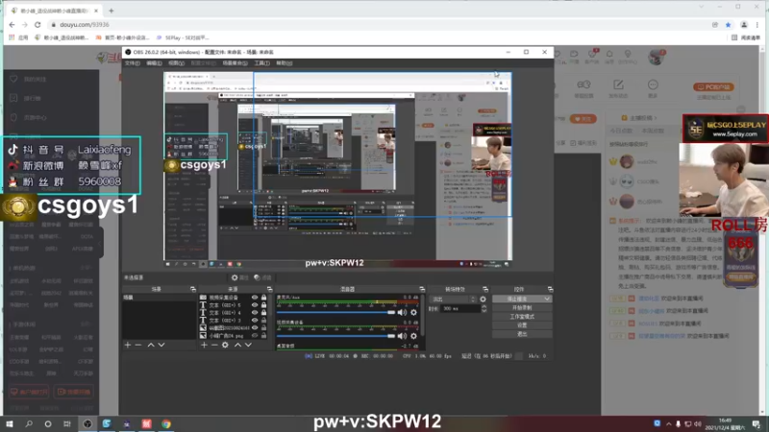Add a new scene in Scenes panel

(x=128, y=345)
